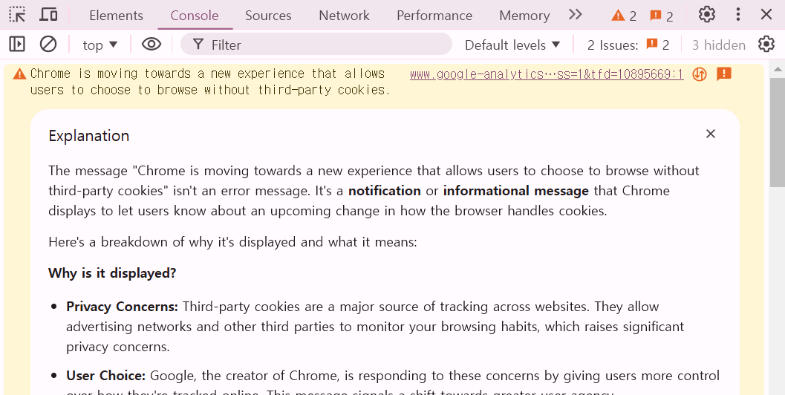The image size is (785, 395).
Task: Switch to the Network tab
Action: [x=344, y=16]
